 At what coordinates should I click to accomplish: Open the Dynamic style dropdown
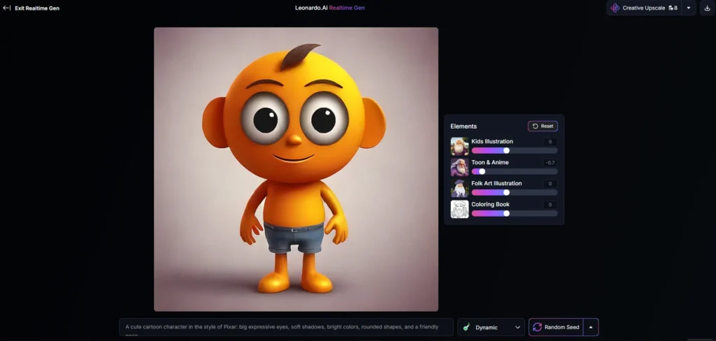(491, 327)
